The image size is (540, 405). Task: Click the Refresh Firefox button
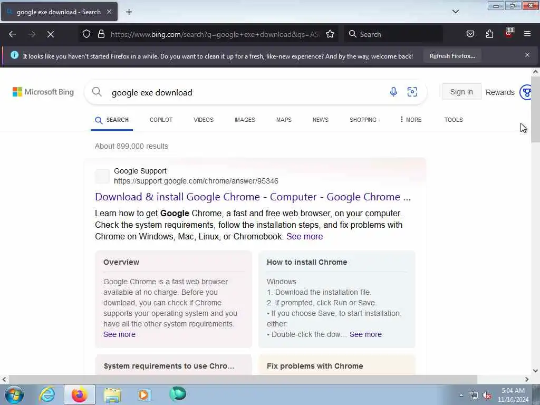point(452,56)
